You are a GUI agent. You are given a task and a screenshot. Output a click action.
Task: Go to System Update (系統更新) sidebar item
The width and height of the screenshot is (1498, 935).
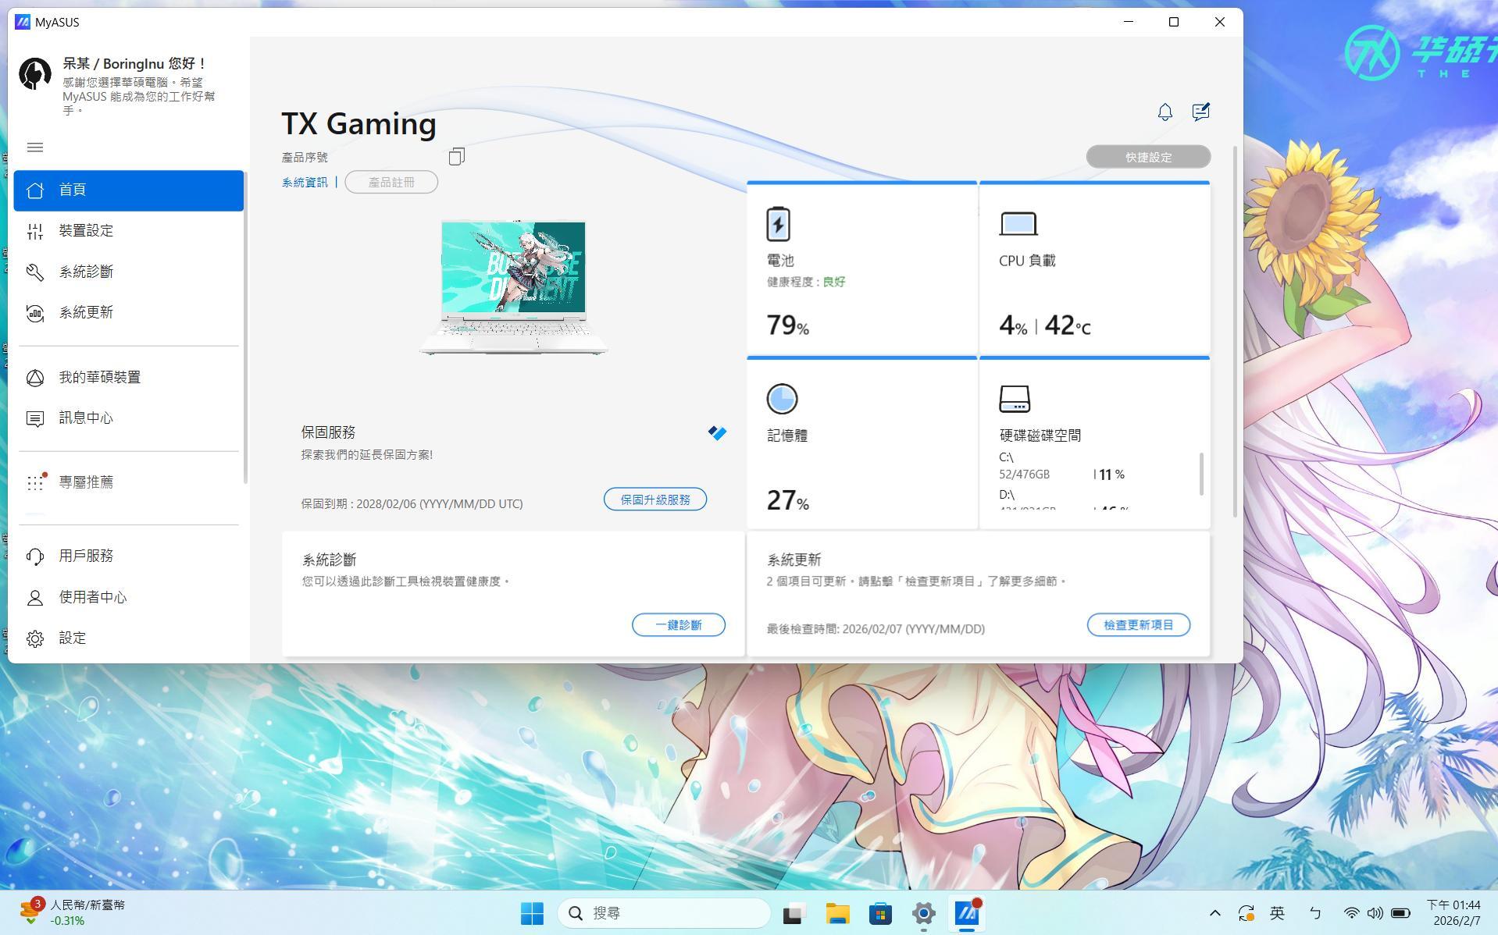(x=86, y=313)
